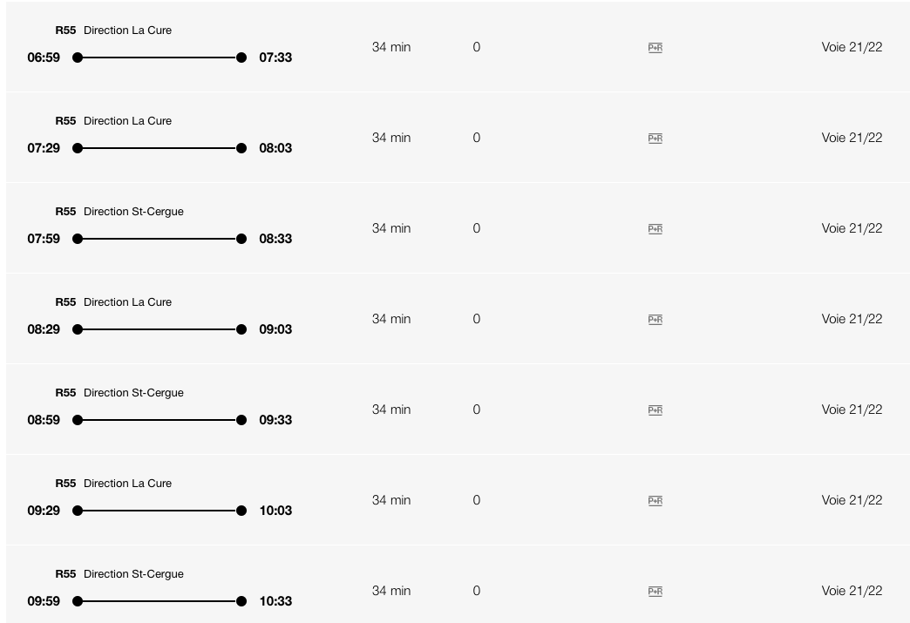
Task: Select the 06:59 departure time
Action: tap(44, 58)
